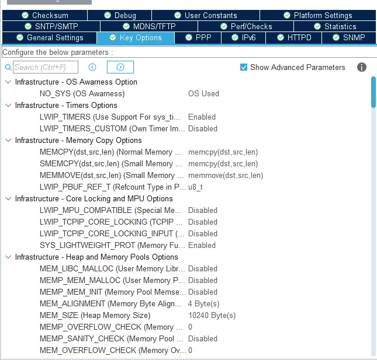Click the green check icon on SNMP tab
Screen dimensions: 377x360
coord(336,37)
